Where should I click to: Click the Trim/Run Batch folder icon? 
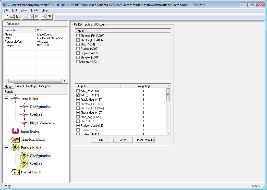pyautogui.click(x=16, y=139)
